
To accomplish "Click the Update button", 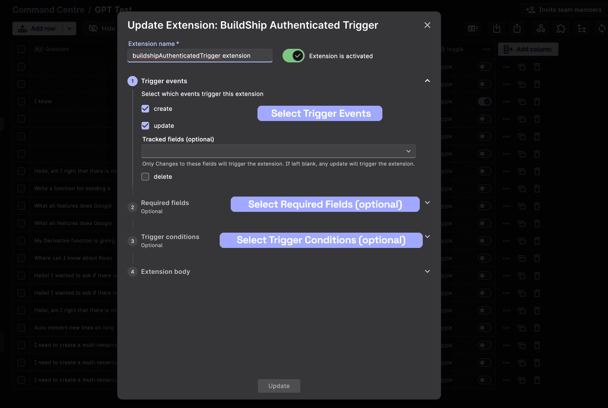I will (279, 386).
